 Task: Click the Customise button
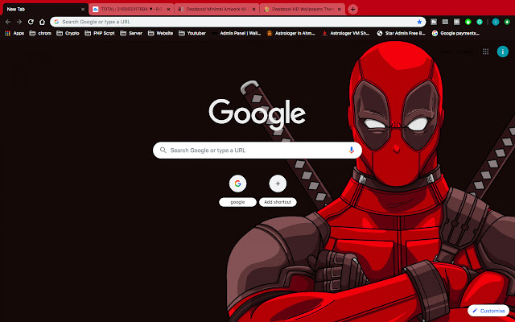point(488,311)
